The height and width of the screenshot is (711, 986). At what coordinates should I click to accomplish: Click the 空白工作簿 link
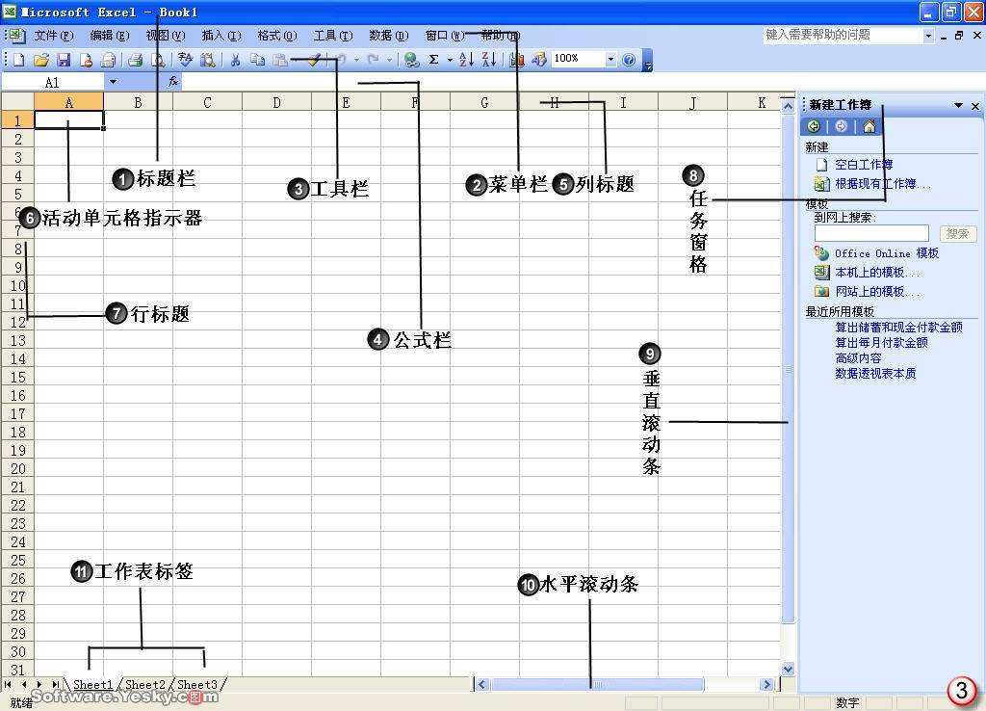point(863,165)
